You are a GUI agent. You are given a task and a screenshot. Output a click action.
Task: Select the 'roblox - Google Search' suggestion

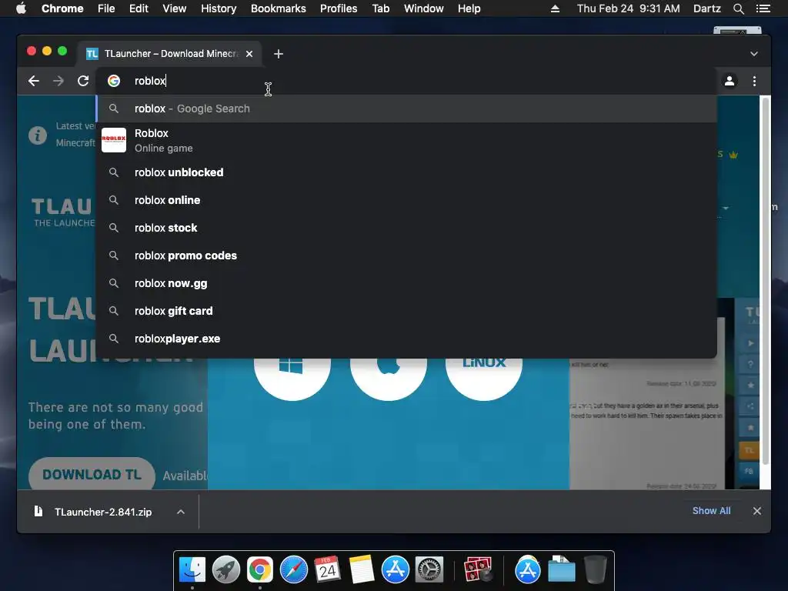tap(406, 109)
